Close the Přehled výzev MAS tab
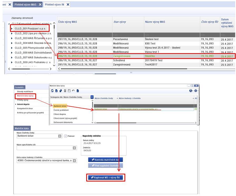Viewport: 236px width, 196px height. (40, 4)
